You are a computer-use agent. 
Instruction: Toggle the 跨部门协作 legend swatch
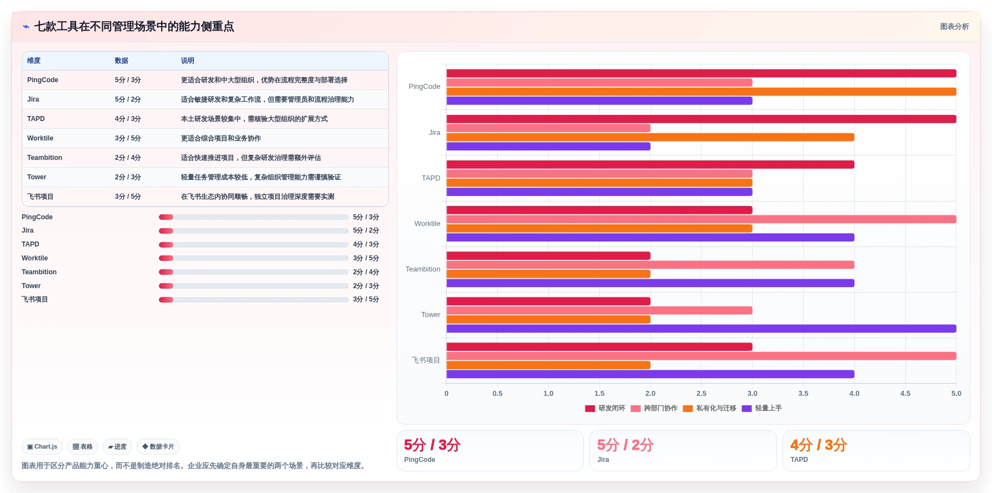pos(635,409)
